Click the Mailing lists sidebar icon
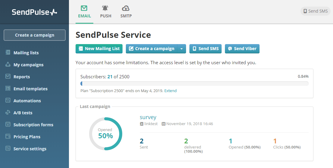Viewport: 333px width, 168px height. click(8, 52)
